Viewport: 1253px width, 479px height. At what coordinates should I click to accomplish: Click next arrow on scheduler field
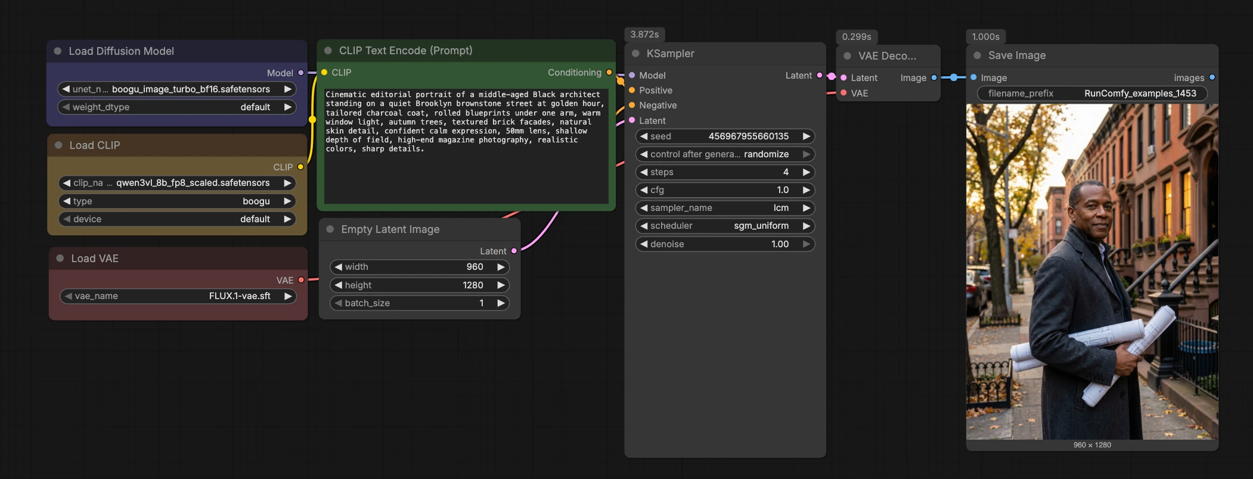tap(806, 226)
